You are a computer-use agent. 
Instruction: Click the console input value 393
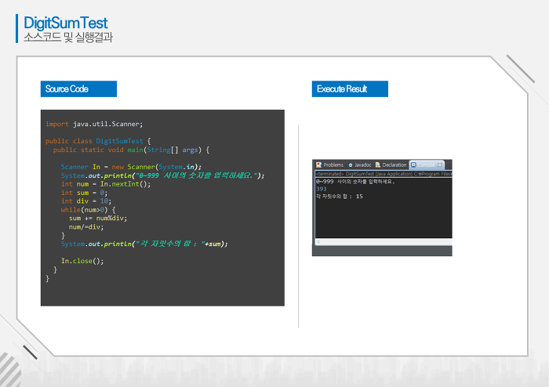321,189
